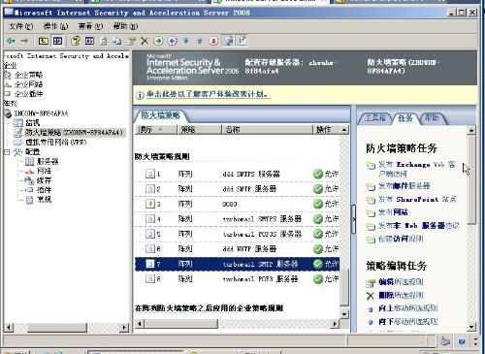Viewport: 485px width, 354px height.
Task: Click the splitter handle between rules and task pane
Action: (x=354, y=219)
